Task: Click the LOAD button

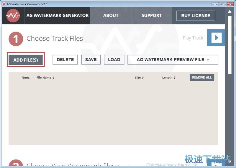Action: tap(114, 60)
